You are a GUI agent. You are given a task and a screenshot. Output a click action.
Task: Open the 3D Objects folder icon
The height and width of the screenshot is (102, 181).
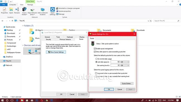coord(31,31)
